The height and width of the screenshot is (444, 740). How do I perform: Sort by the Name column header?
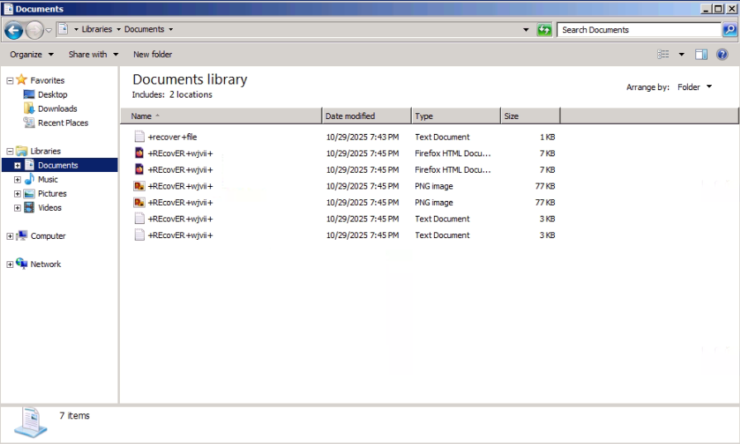(221, 116)
